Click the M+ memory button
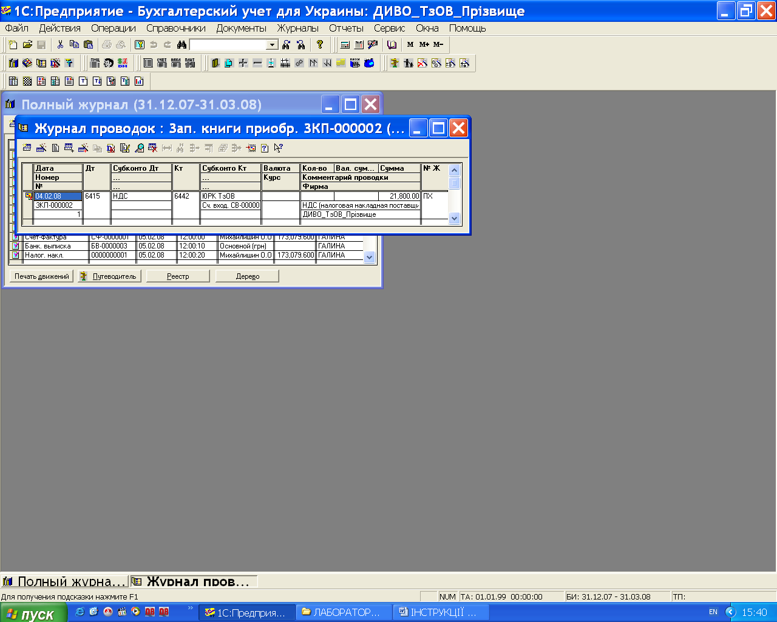 424,44
